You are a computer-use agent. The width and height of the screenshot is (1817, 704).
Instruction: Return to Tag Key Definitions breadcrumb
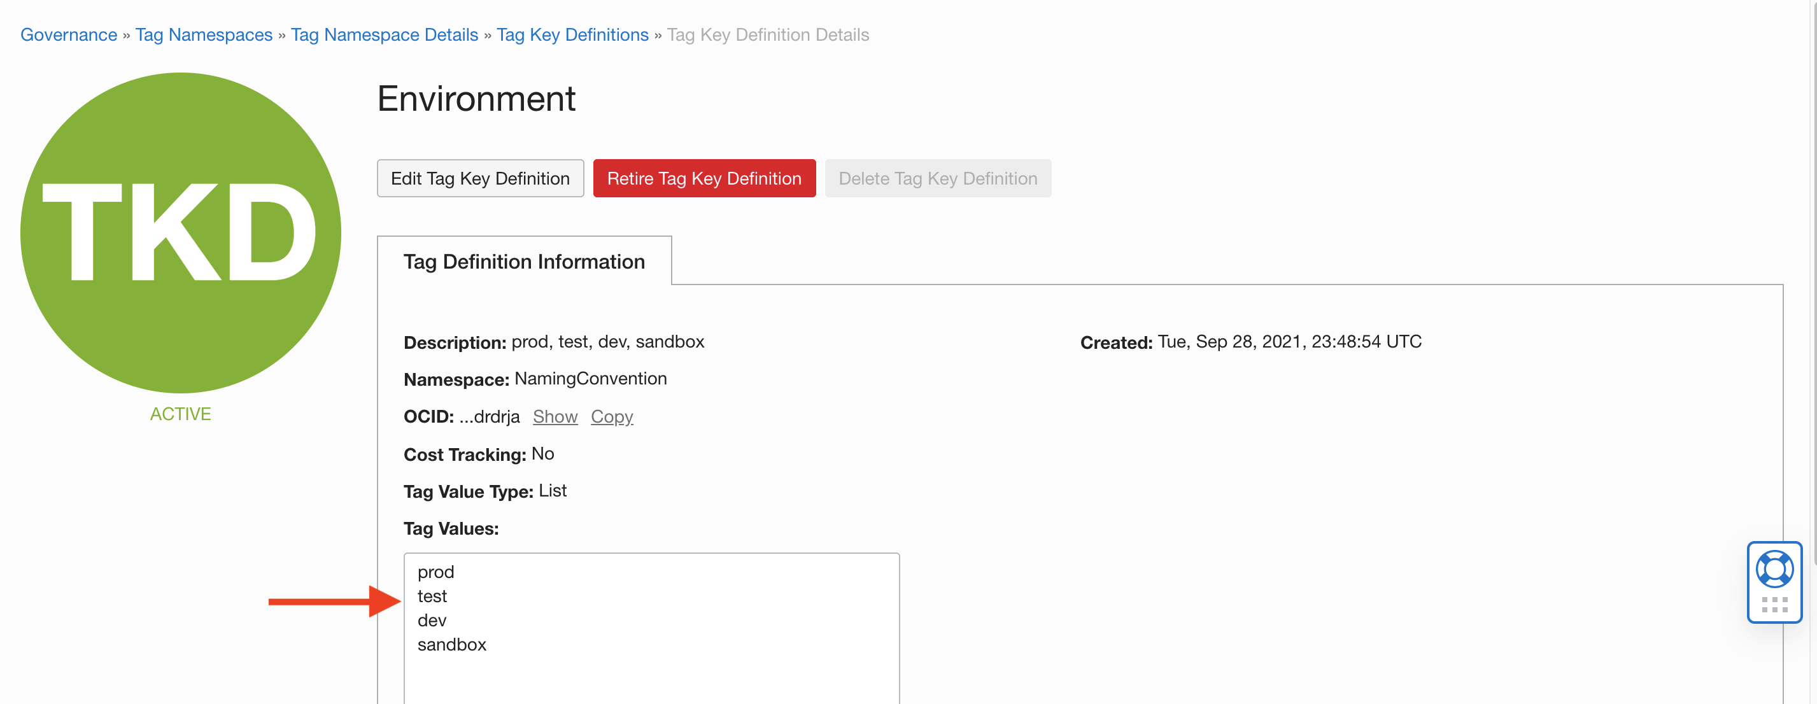[x=572, y=34]
